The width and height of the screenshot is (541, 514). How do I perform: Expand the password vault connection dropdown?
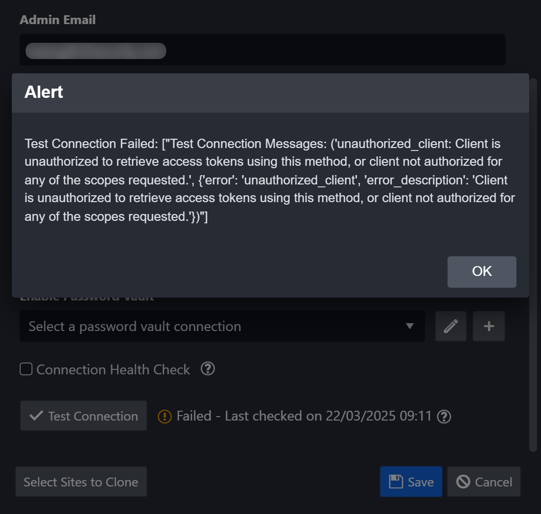[221, 326]
